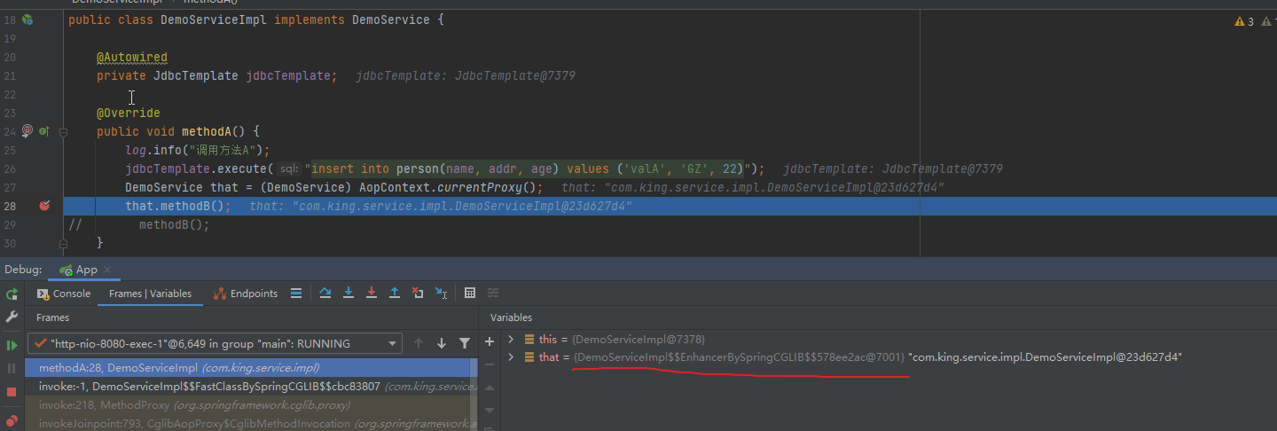Select frame methodA:28, DemoServiceImpl

[x=251, y=367]
